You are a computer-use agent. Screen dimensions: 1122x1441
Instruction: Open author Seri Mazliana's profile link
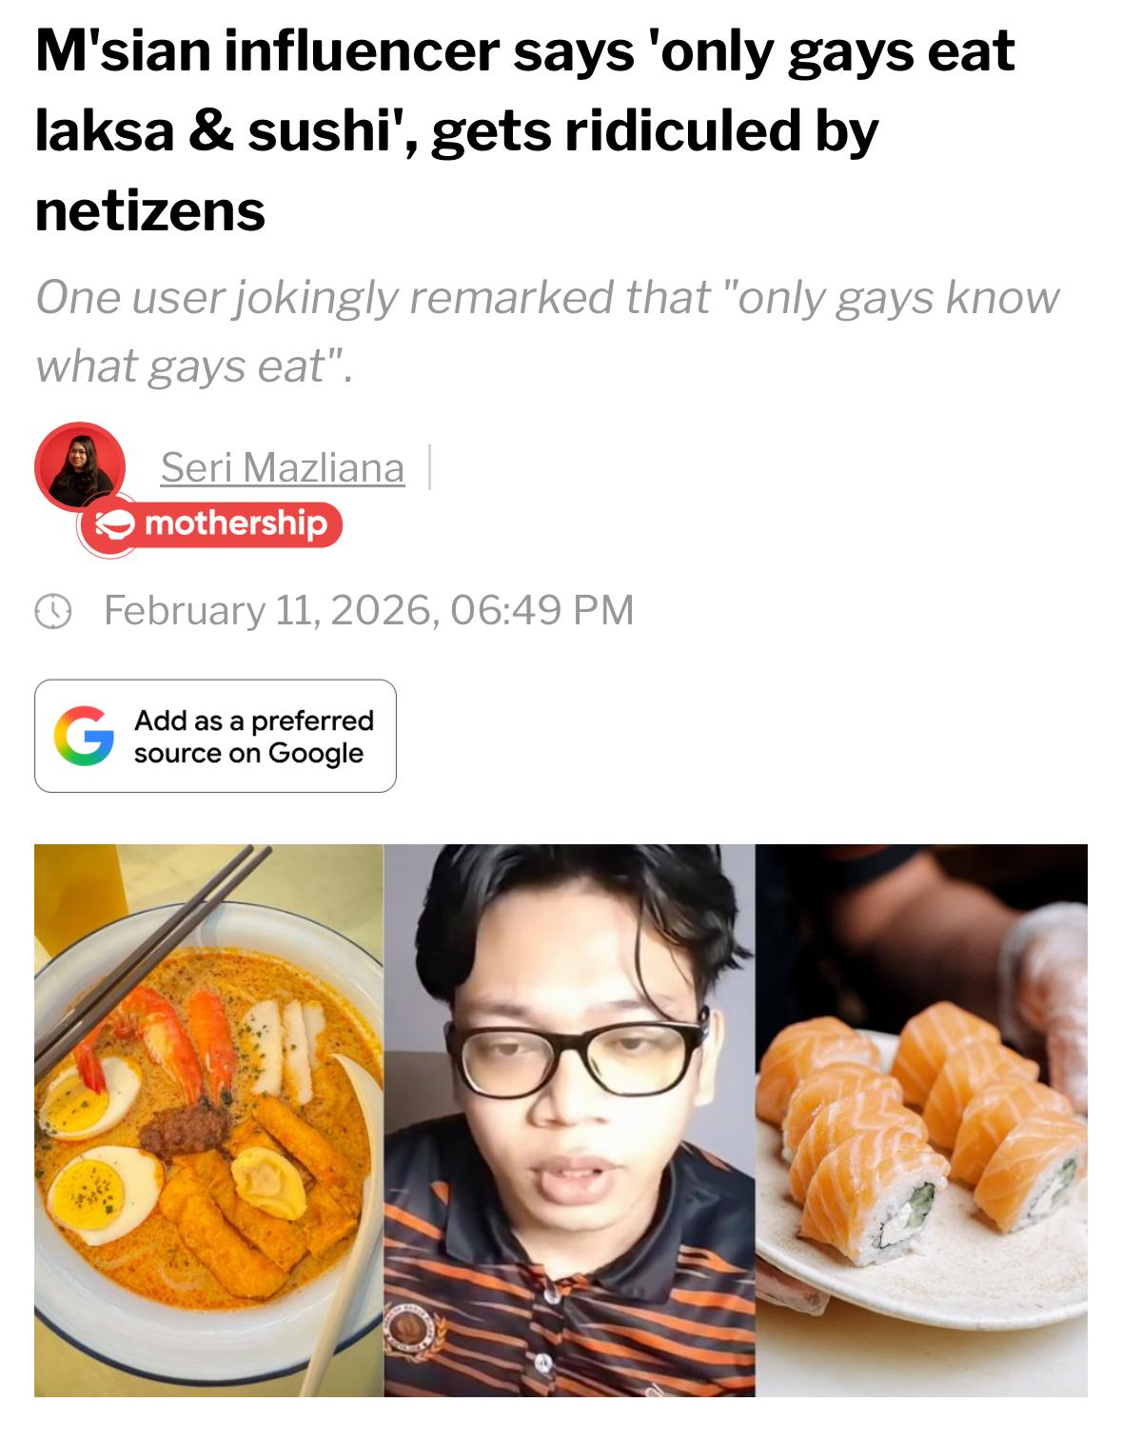(282, 467)
